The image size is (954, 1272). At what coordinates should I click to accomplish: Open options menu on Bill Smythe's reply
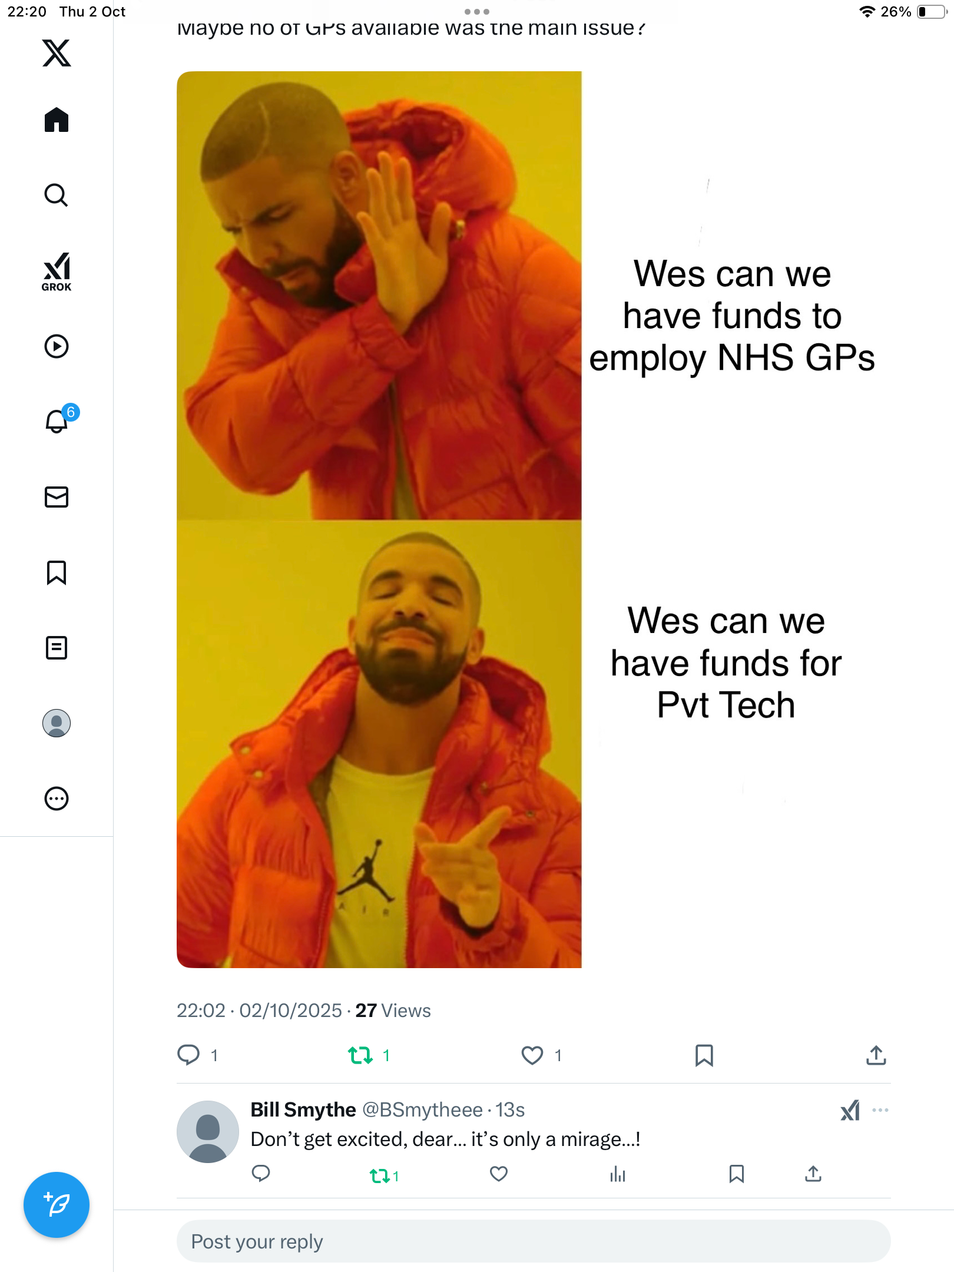pos(880,1110)
